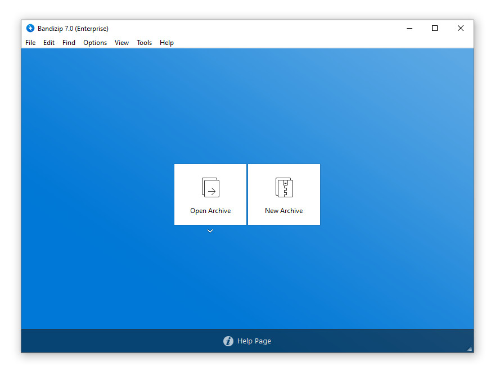
Task: Open the View menu
Action: 121,43
